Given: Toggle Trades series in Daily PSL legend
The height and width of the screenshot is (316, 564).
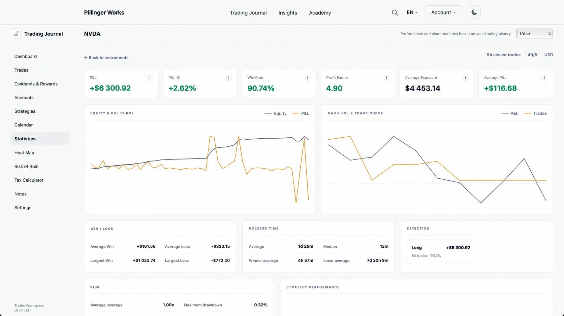Looking at the screenshot, I should (x=535, y=113).
